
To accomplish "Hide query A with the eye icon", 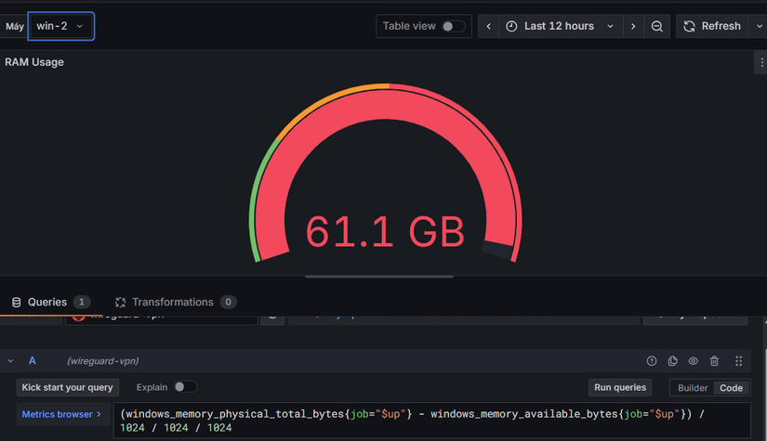I will [x=693, y=361].
